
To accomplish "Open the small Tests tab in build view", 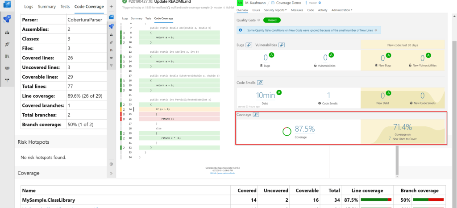I will (x=148, y=18).
